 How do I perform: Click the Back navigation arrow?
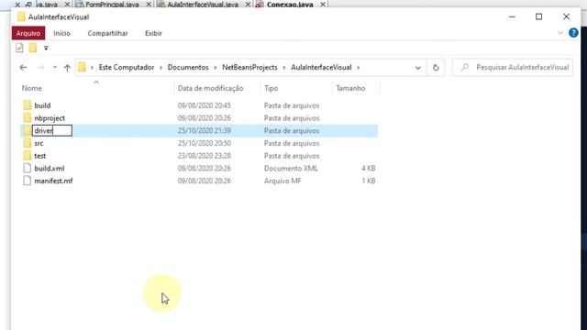click(x=23, y=67)
